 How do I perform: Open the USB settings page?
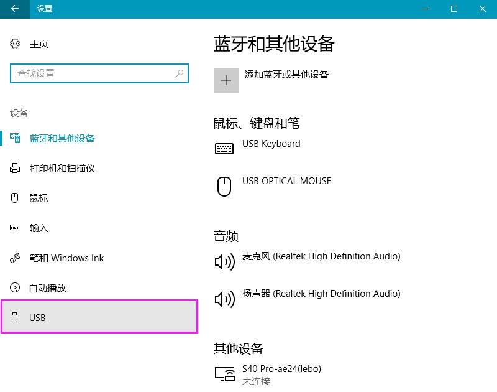coord(99,317)
